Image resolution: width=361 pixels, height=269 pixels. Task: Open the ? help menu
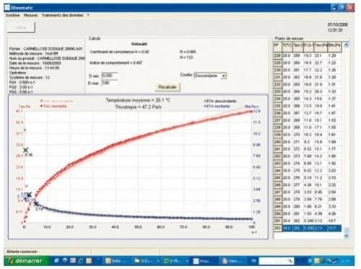(x=88, y=15)
